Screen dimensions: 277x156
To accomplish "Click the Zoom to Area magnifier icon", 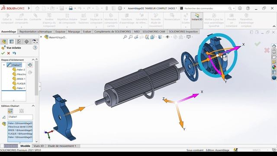I will (x=131, y=37).
